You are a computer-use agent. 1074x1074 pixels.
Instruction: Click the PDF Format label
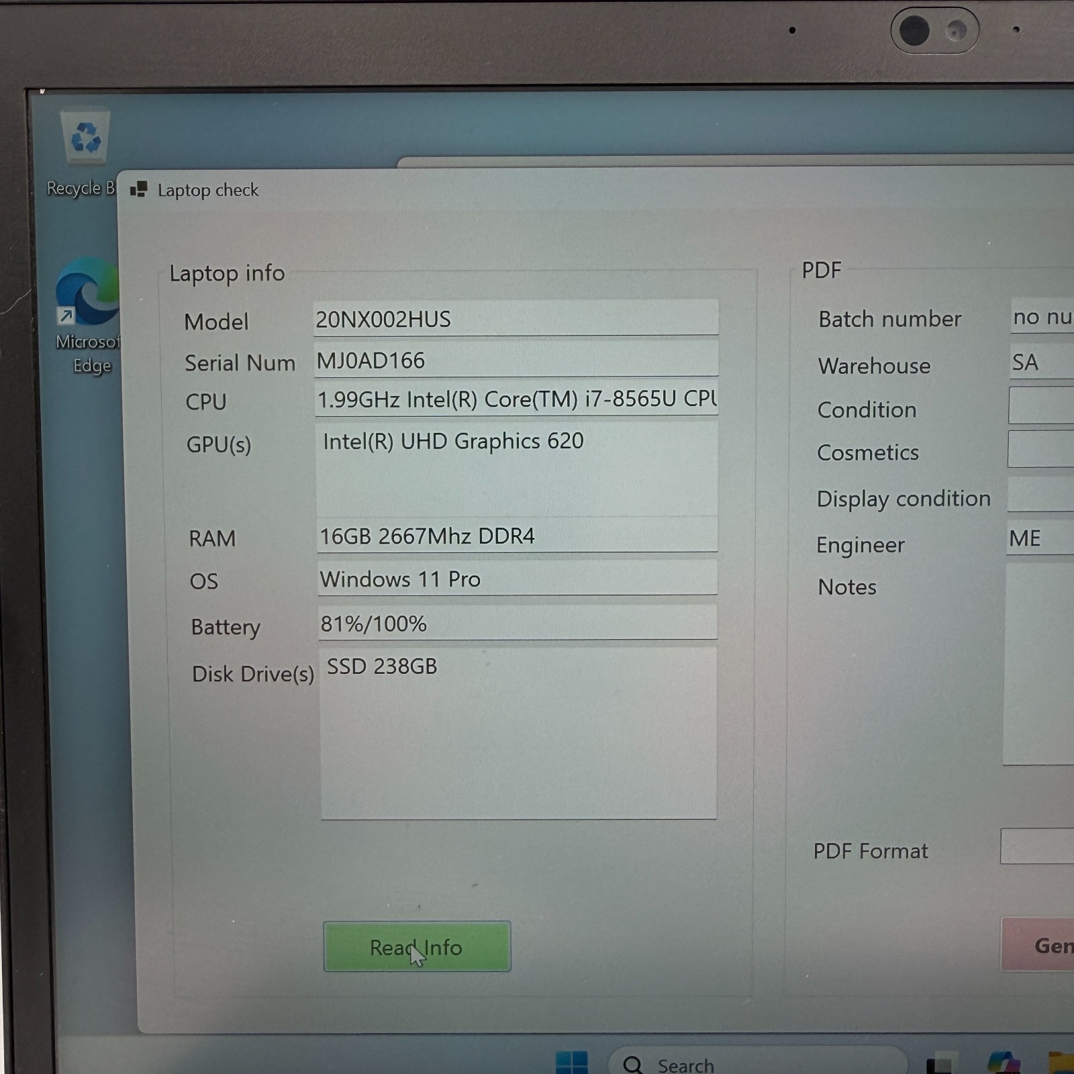[x=871, y=850]
